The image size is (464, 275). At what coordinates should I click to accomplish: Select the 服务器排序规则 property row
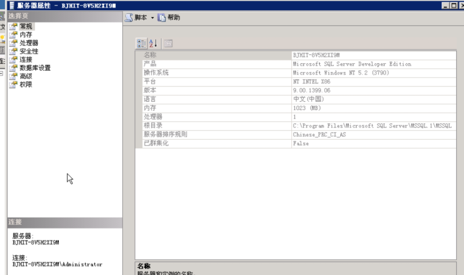[299, 135]
